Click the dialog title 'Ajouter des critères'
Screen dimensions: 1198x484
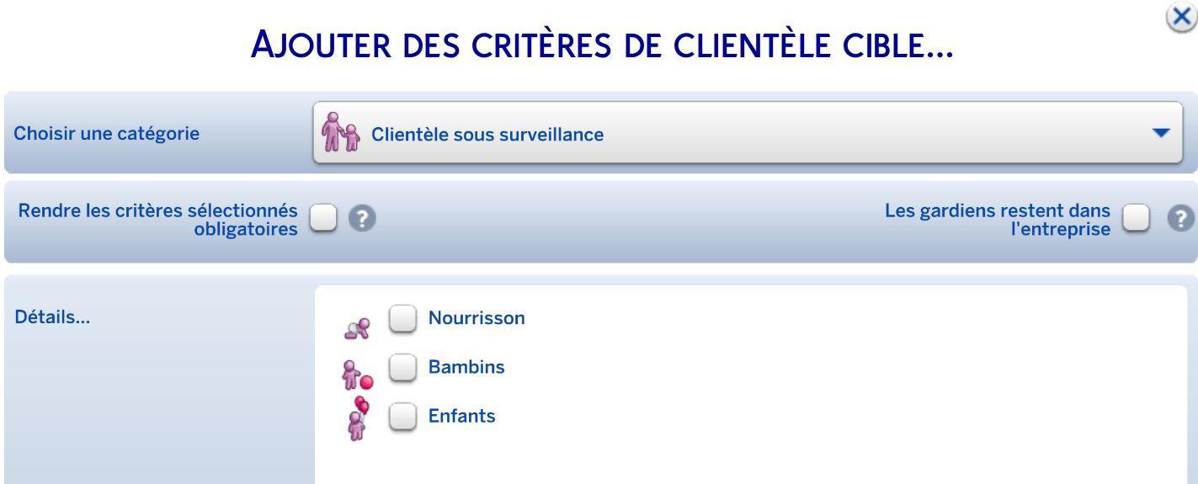click(x=602, y=45)
